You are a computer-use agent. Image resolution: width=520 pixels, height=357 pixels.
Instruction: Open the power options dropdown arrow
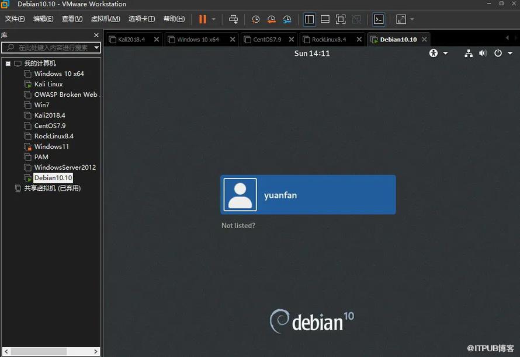[508, 53]
